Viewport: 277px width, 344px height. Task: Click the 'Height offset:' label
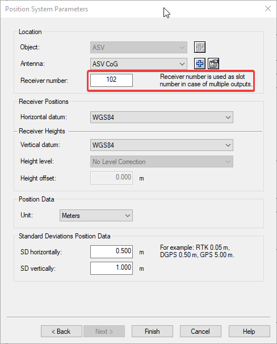(x=38, y=178)
